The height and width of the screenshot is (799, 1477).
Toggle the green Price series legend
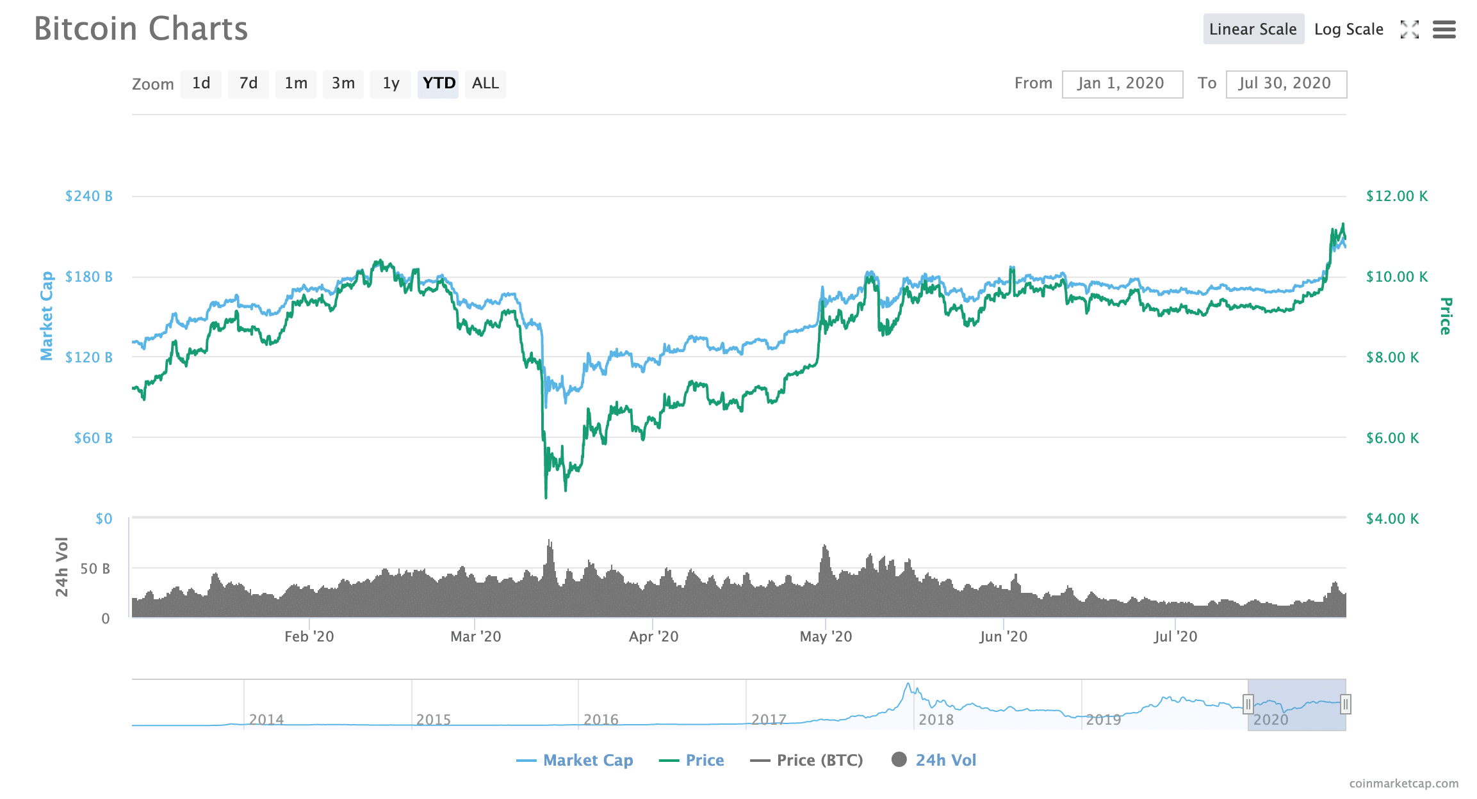tap(692, 760)
